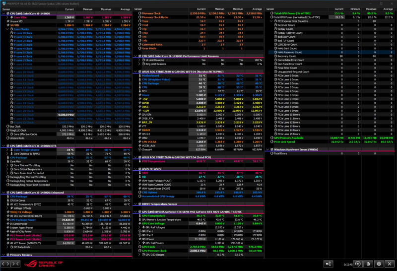Reset min/max values with the clock icon
This screenshot has height=271, width=397.
coord(357,264)
